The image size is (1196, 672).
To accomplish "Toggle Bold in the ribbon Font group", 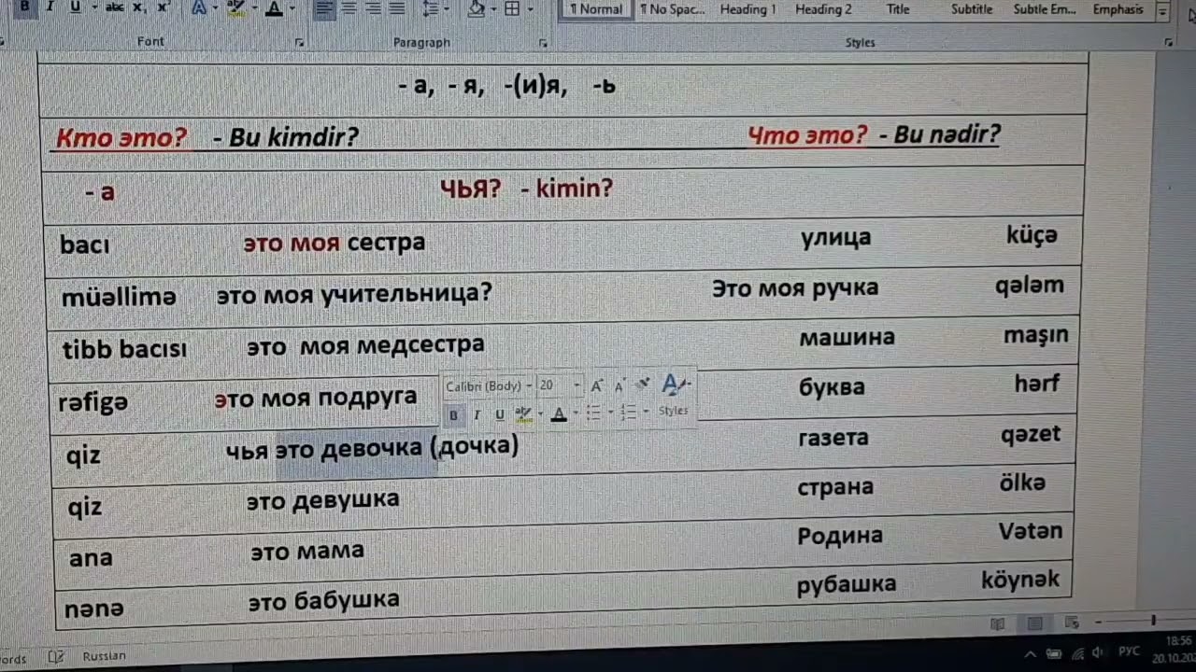I will pyautogui.click(x=24, y=7).
